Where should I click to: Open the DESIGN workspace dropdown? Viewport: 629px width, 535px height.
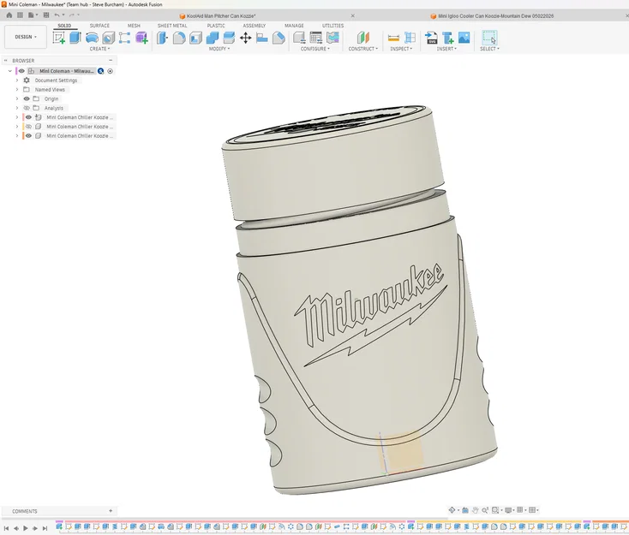26,37
